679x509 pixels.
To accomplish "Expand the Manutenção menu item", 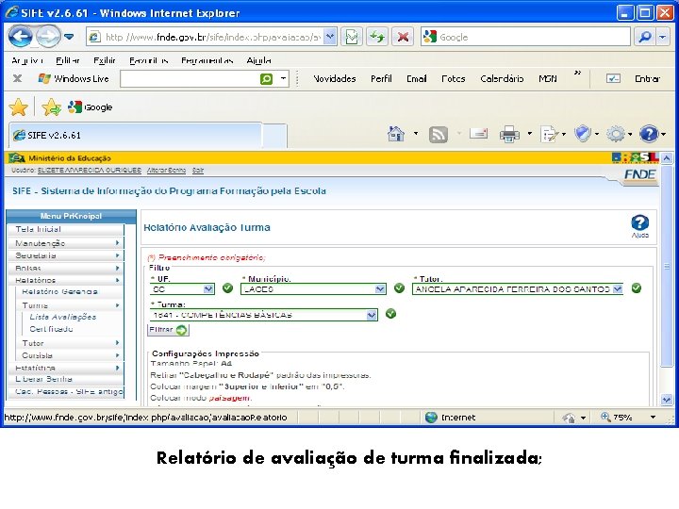I will tap(66, 243).
